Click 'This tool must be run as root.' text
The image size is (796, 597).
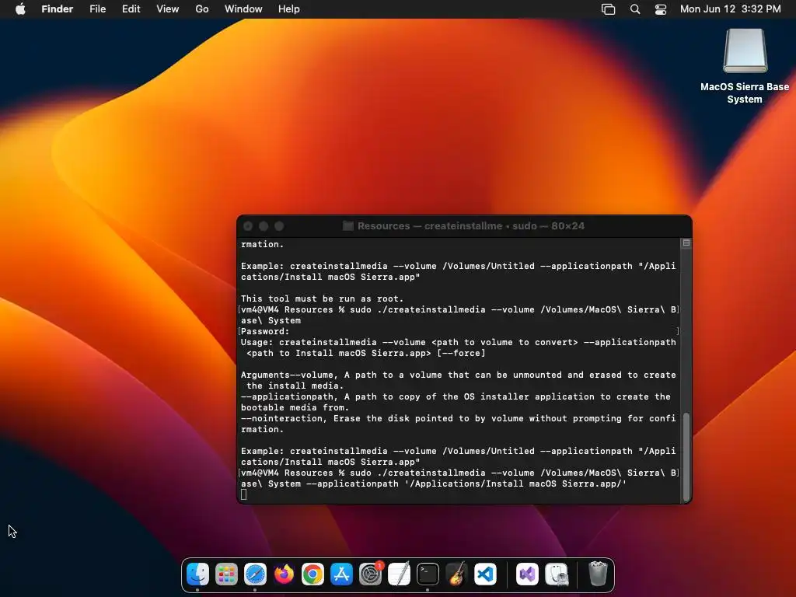tap(323, 298)
